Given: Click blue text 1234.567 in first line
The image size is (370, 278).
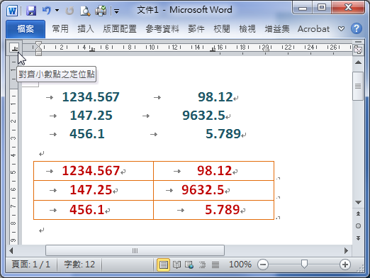Looking at the screenshot, I should click(91, 97).
